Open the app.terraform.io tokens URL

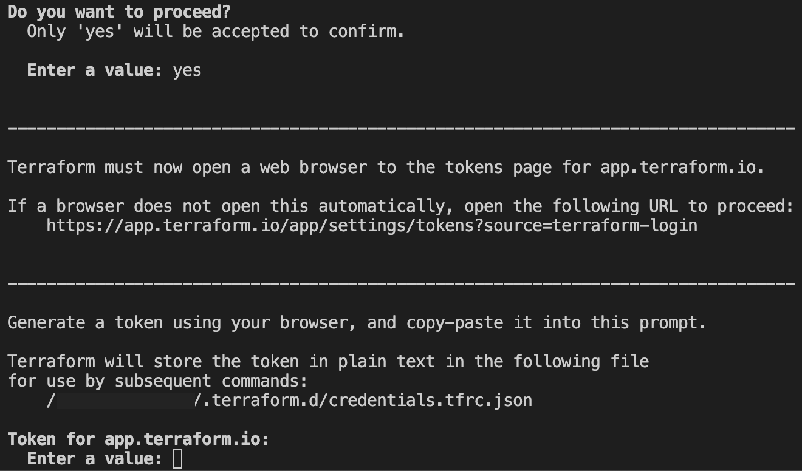point(371,226)
